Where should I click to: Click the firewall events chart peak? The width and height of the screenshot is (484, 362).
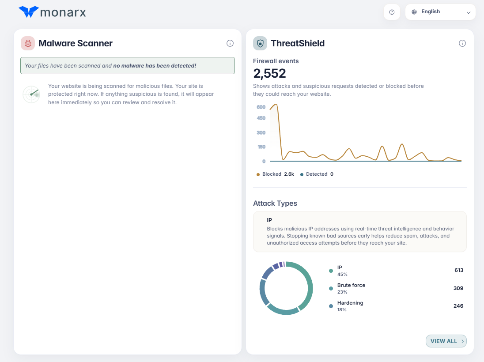276,105
